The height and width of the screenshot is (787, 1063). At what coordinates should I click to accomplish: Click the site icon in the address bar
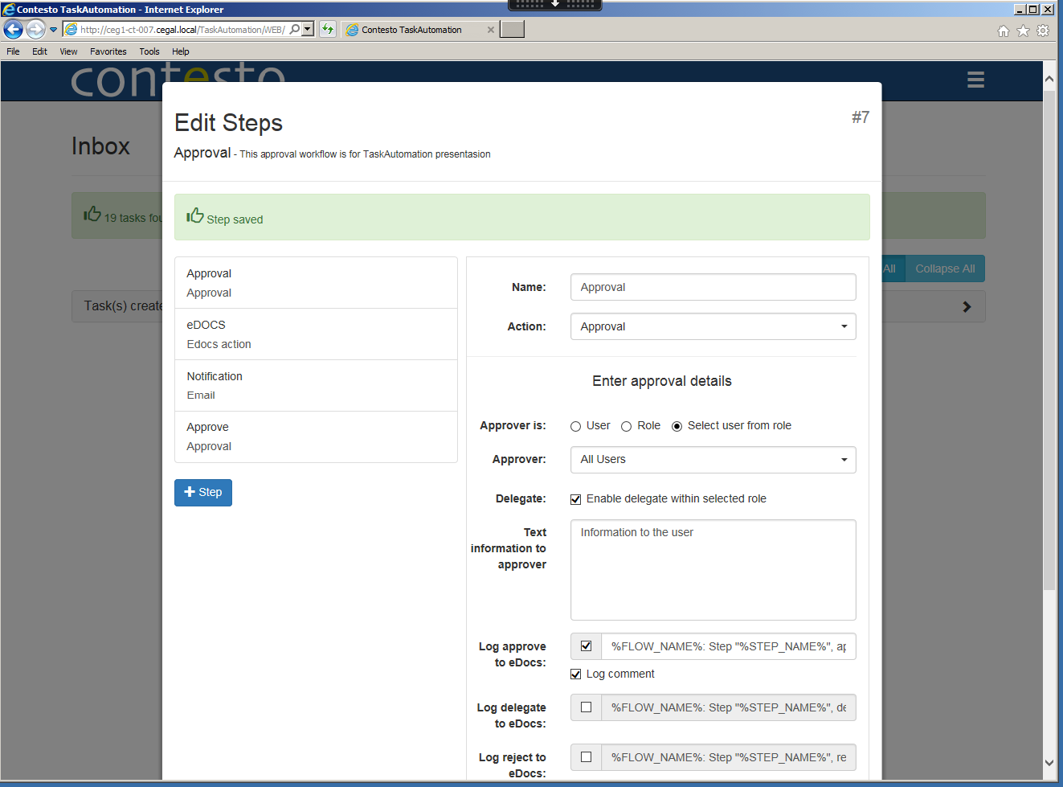(71, 30)
